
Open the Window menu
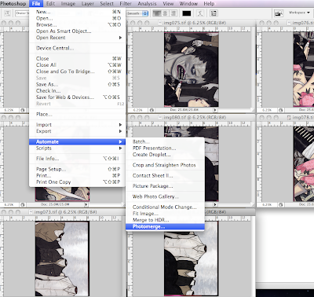tap(188, 4)
